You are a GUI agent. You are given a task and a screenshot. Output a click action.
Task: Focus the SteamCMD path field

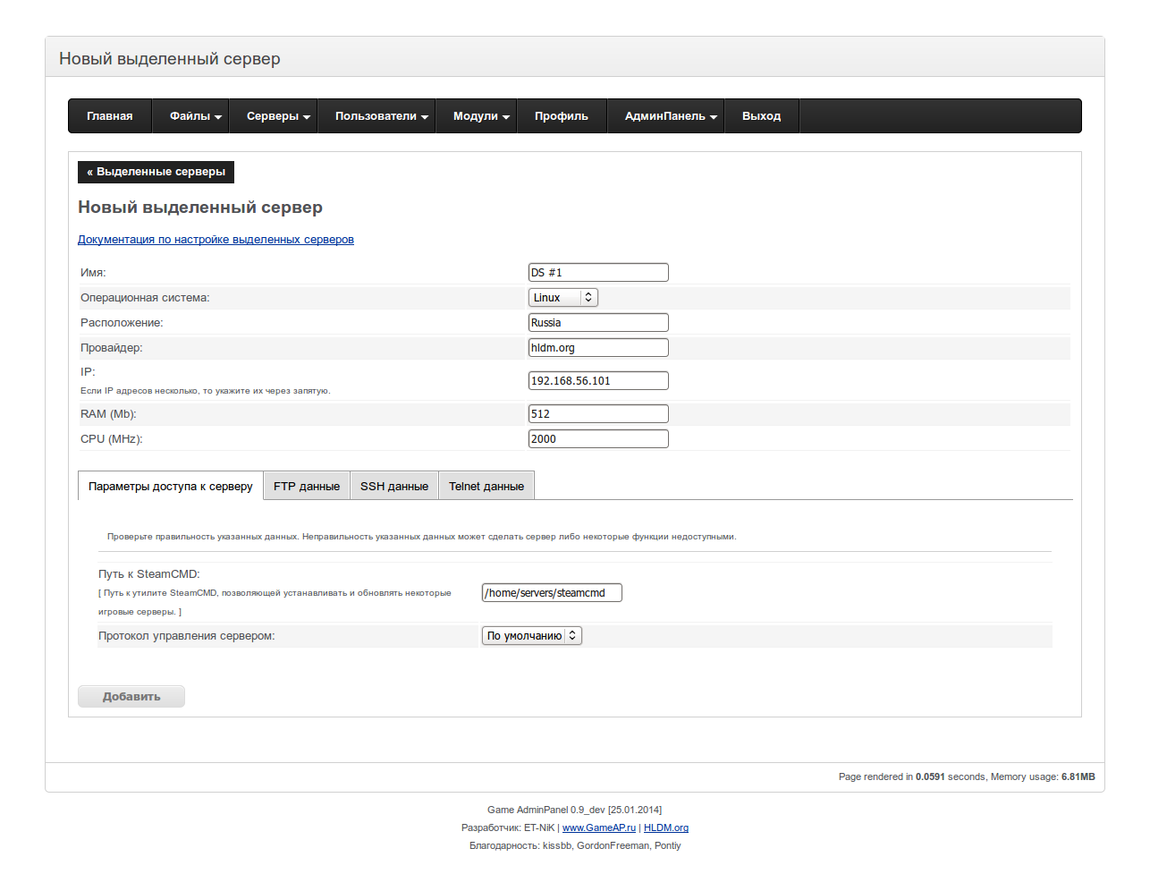tap(552, 593)
